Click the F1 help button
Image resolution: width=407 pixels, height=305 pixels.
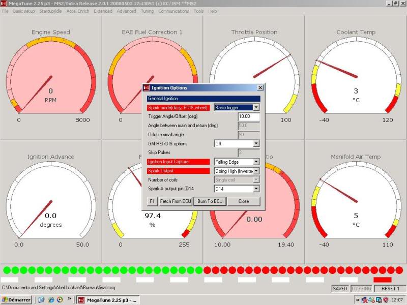pyautogui.click(x=152, y=201)
